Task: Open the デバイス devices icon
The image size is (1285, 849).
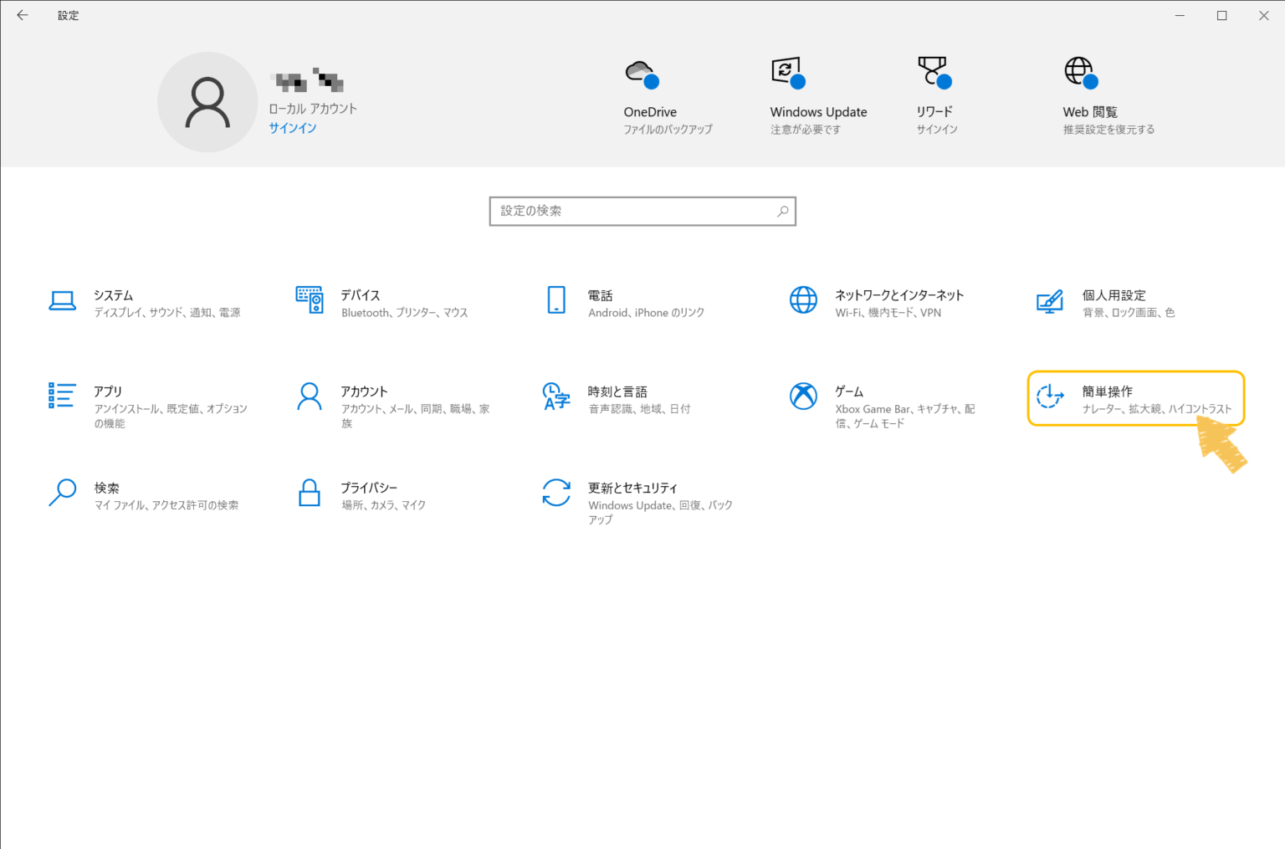Action: 310,299
